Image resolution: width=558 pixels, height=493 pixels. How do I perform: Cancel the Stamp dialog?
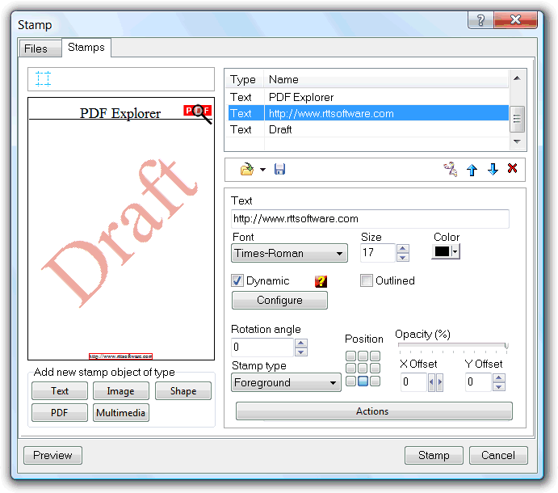(x=498, y=455)
